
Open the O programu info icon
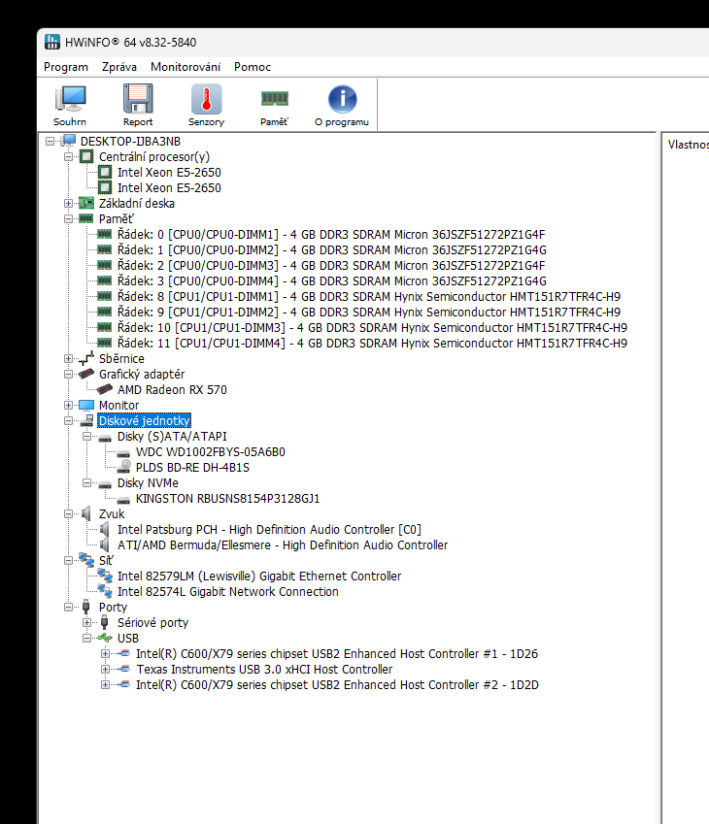(x=342, y=99)
